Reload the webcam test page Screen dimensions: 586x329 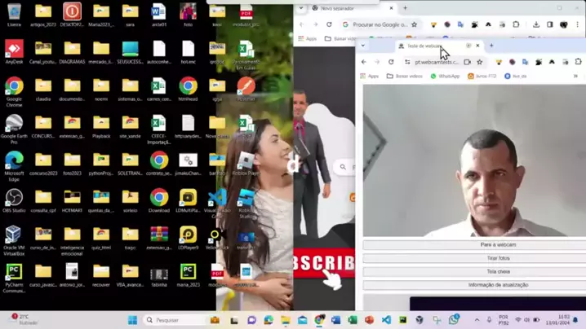391,62
